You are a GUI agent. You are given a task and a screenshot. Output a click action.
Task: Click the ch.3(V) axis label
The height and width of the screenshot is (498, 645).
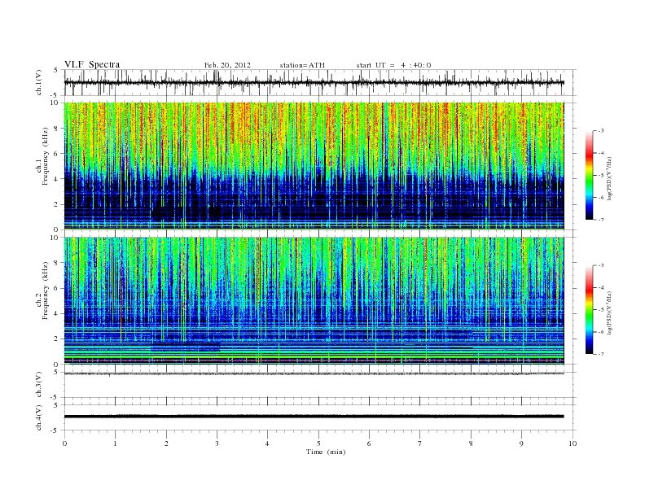pos(39,385)
